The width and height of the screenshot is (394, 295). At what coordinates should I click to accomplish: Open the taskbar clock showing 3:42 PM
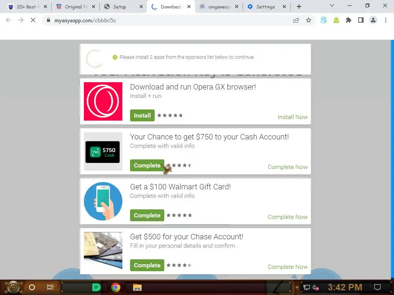click(345, 287)
